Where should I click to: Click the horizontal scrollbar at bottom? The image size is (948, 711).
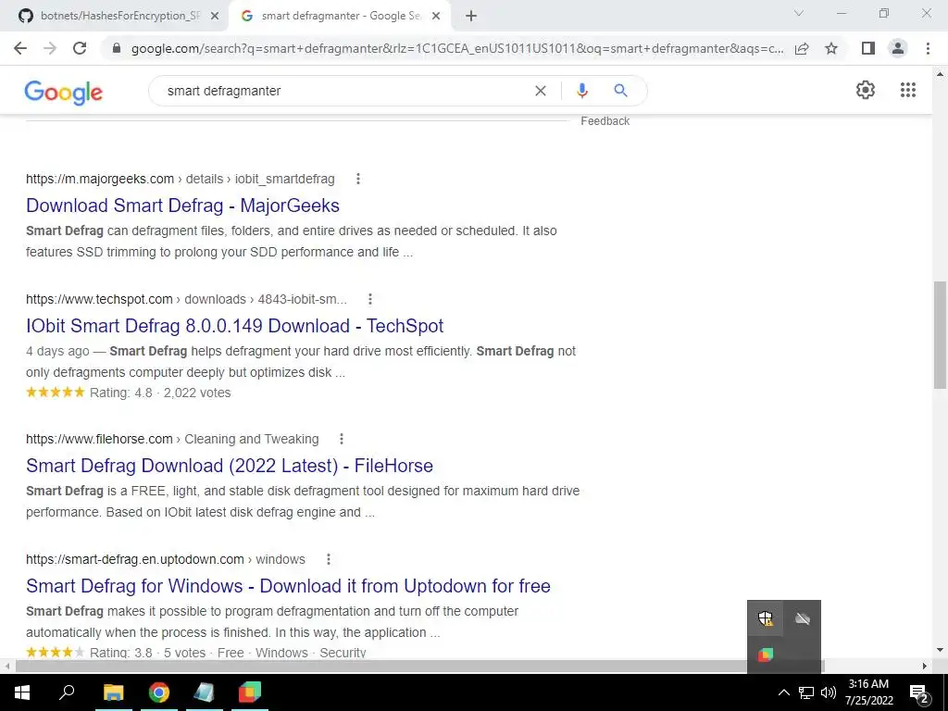pyautogui.click(x=420, y=666)
